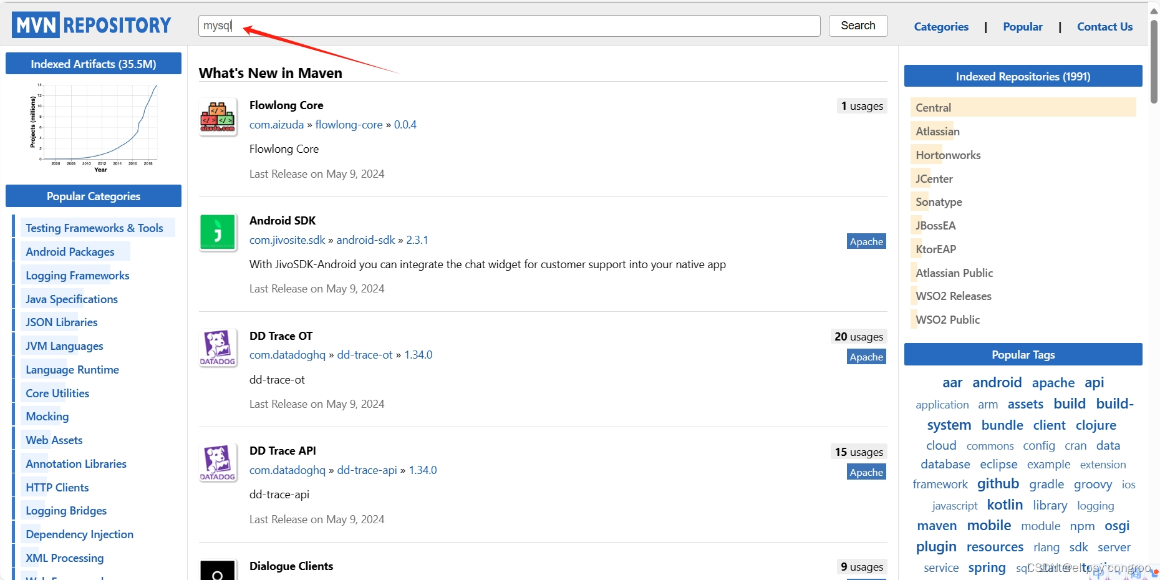1160x580 pixels.
Task: Open Mocking category
Action: (47, 417)
